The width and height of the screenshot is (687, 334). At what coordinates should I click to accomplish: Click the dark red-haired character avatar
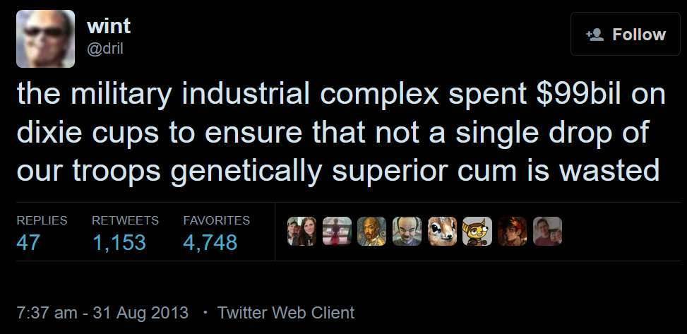512,231
